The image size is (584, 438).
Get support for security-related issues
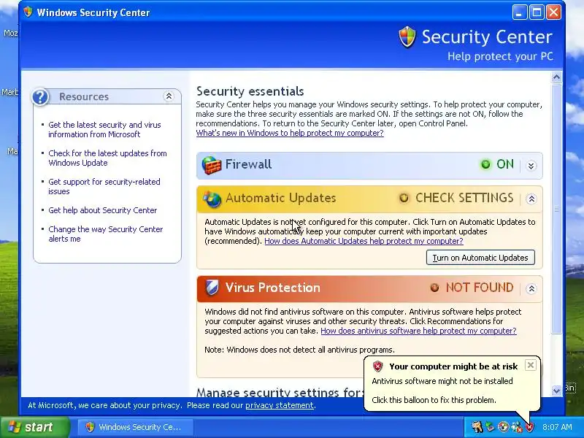pos(104,187)
